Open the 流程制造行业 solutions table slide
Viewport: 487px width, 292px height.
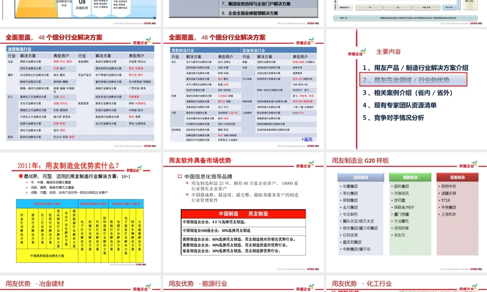point(80,90)
